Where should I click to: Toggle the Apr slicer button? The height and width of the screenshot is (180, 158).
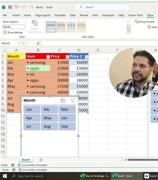(x=32, y=118)
